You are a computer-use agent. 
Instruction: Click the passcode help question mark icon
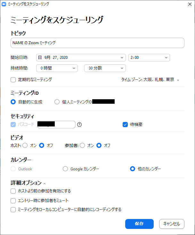coord(79,125)
